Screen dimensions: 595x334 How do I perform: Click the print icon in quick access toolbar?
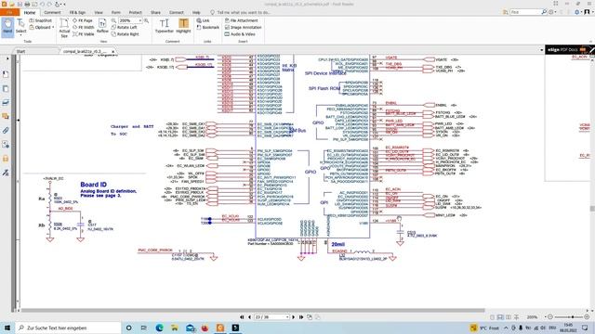point(27,4)
